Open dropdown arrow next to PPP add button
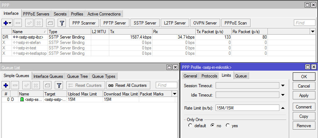 10,23
